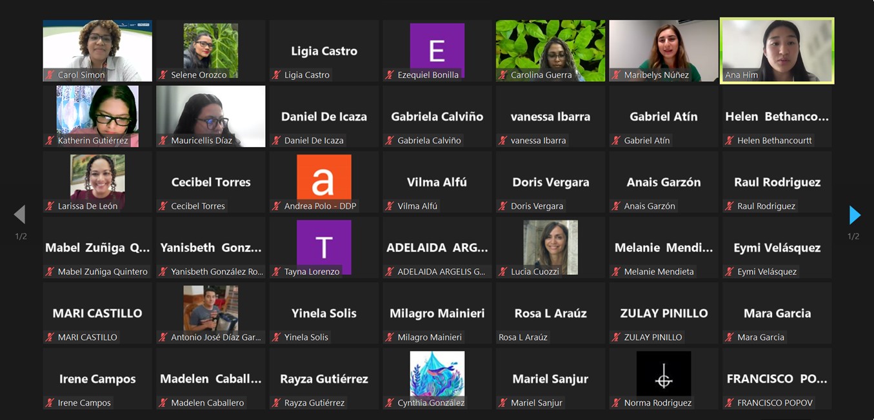Click the small Mabel Zuñiga Quintero name label
The height and width of the screenshot is (420, 874).
tap(103, 272)
